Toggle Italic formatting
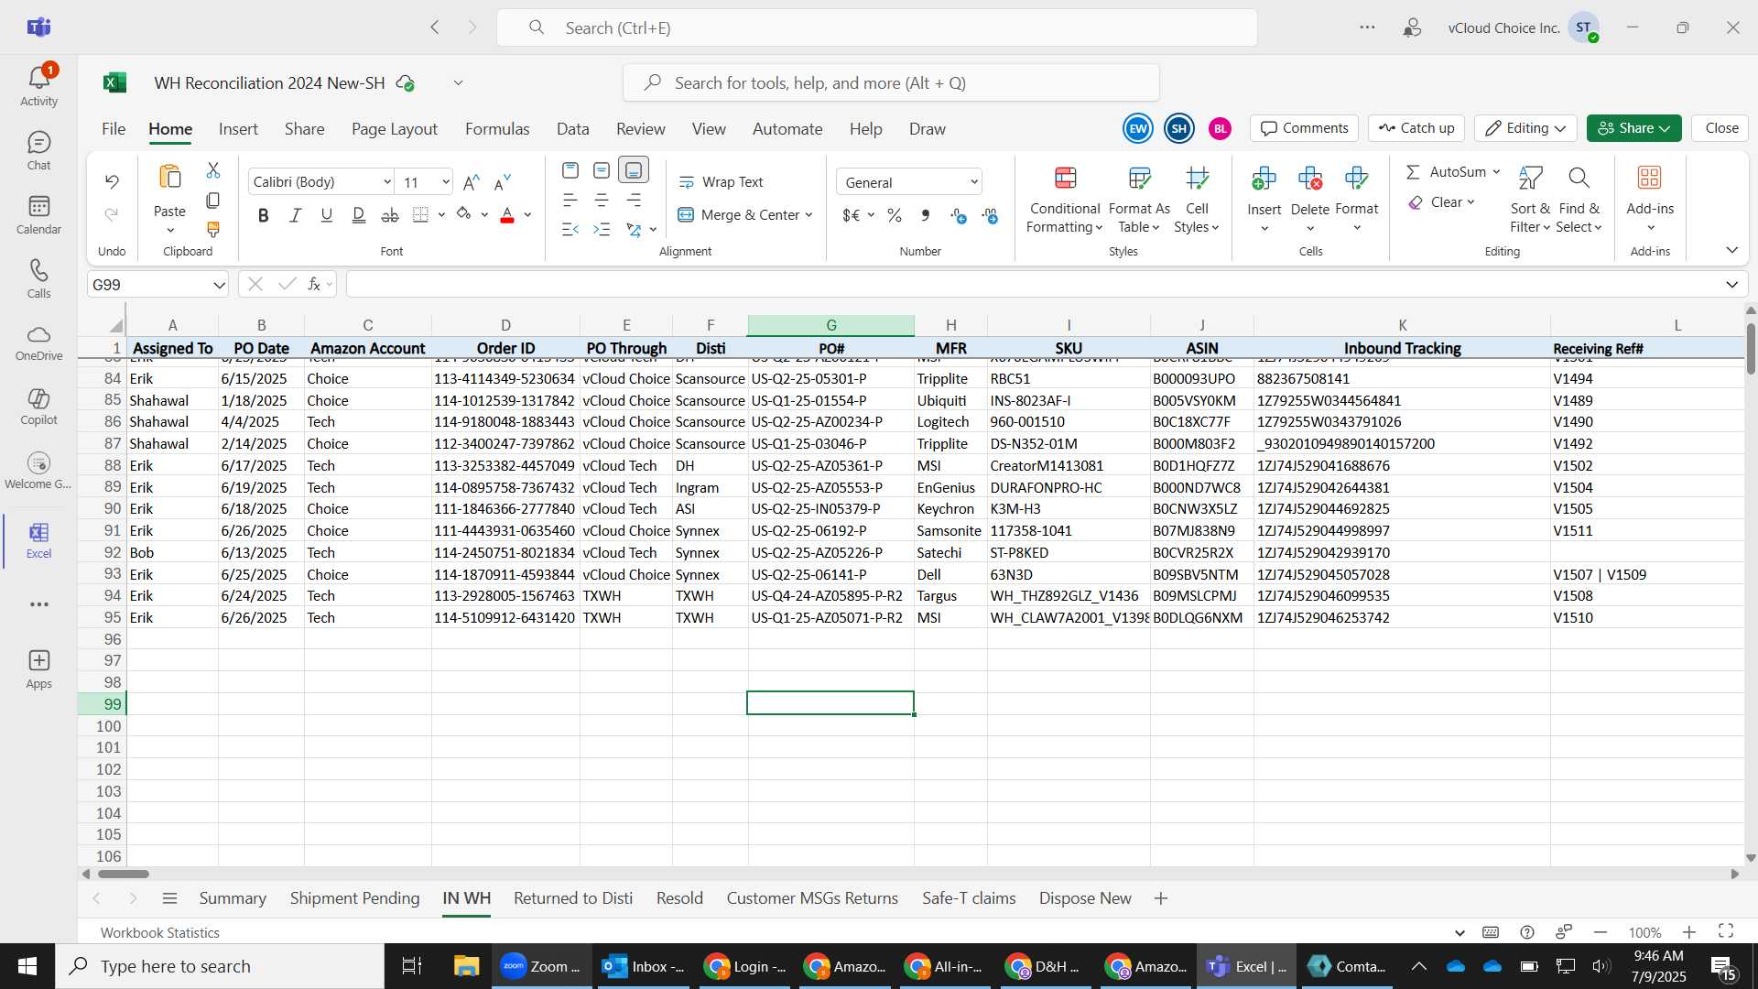The width and height of the screenshot is (1758, 989). [x=295, y=215]
